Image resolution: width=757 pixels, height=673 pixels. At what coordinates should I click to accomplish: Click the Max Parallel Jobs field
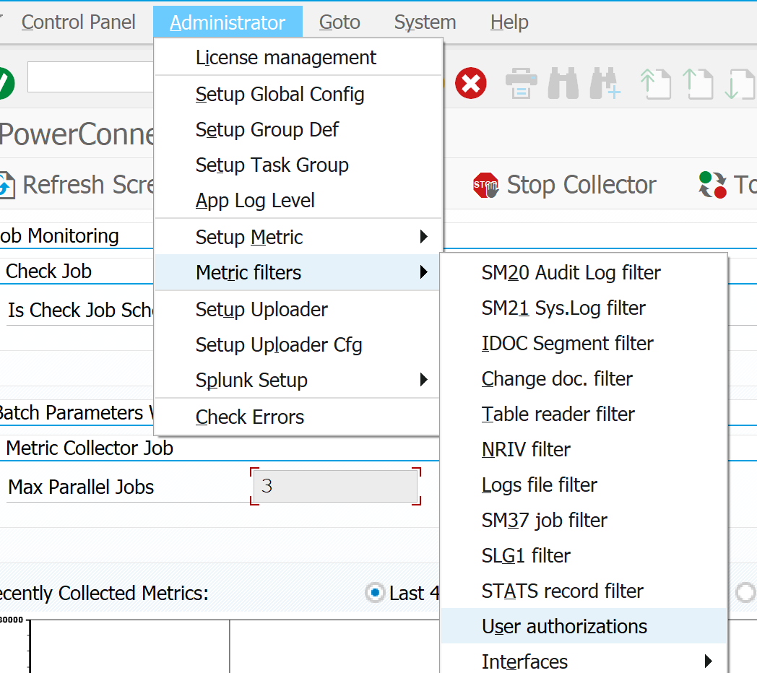point(334,487)
